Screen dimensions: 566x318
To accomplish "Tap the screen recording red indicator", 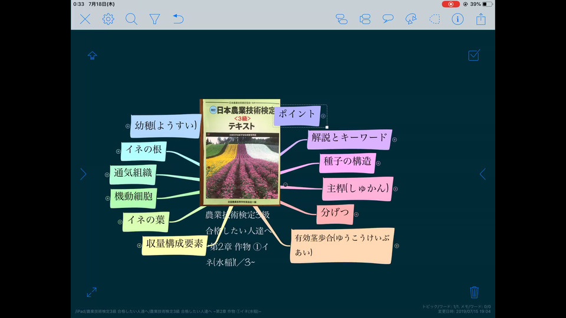I will (x=451, y=4).
